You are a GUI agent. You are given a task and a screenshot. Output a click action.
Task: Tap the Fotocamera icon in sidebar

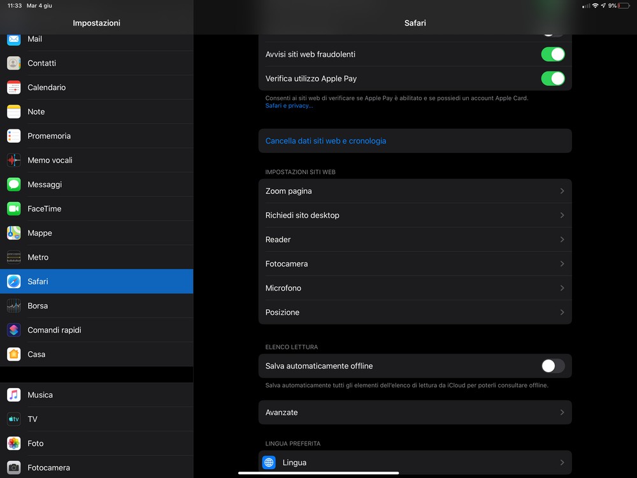click(x=14, y=468)
